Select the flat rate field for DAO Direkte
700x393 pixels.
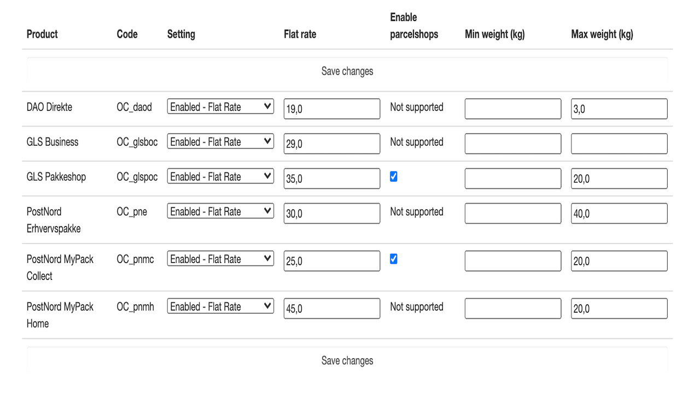coord(331,109)
